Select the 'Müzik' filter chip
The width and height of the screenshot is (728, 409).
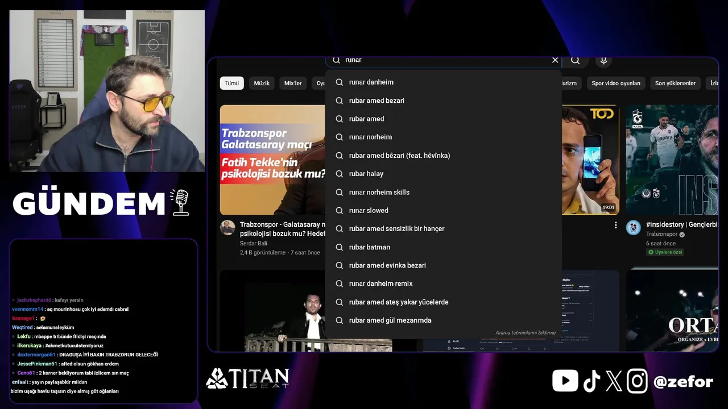pyautogui.click(x=262, y=83)
